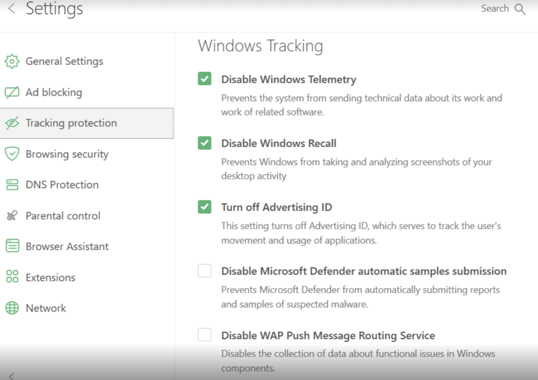Click the Defender automatic samples submission label
This screenshot has width=538, height=380.
point(364,271)
